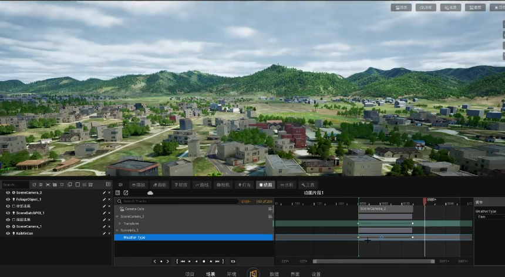505x277 pixels.
Task: Jump to sequence start with rewind button
Action: coord(183,262)
